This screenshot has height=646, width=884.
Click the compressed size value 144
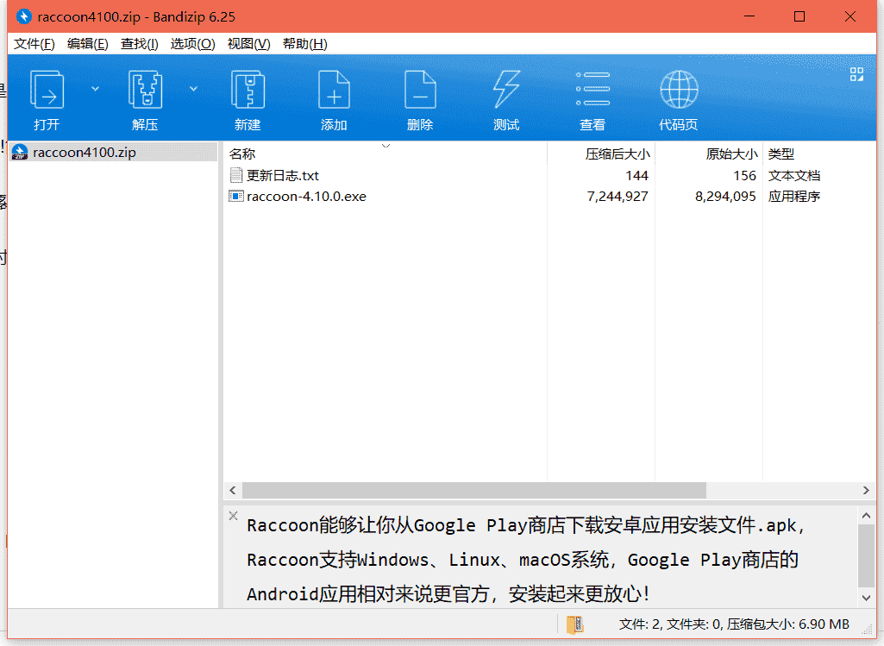click(x=637, y=176)
